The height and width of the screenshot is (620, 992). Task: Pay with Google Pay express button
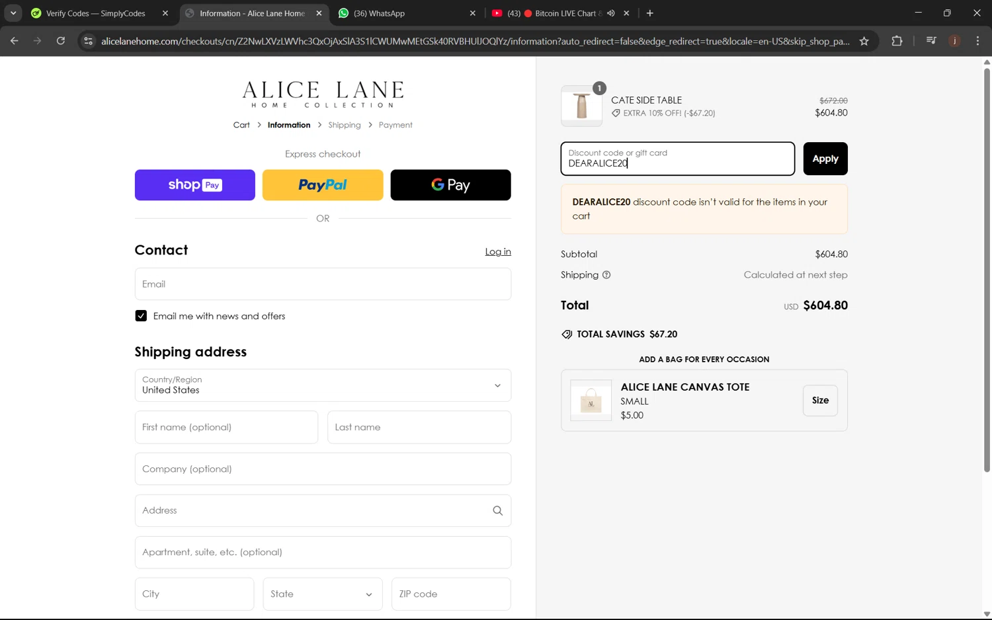pos(450,185)
